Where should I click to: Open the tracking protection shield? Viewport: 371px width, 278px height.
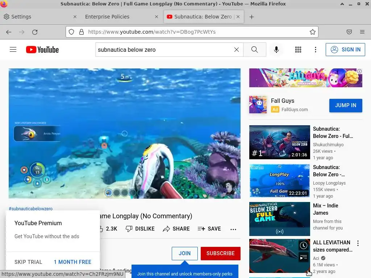(x=71, y=32)
